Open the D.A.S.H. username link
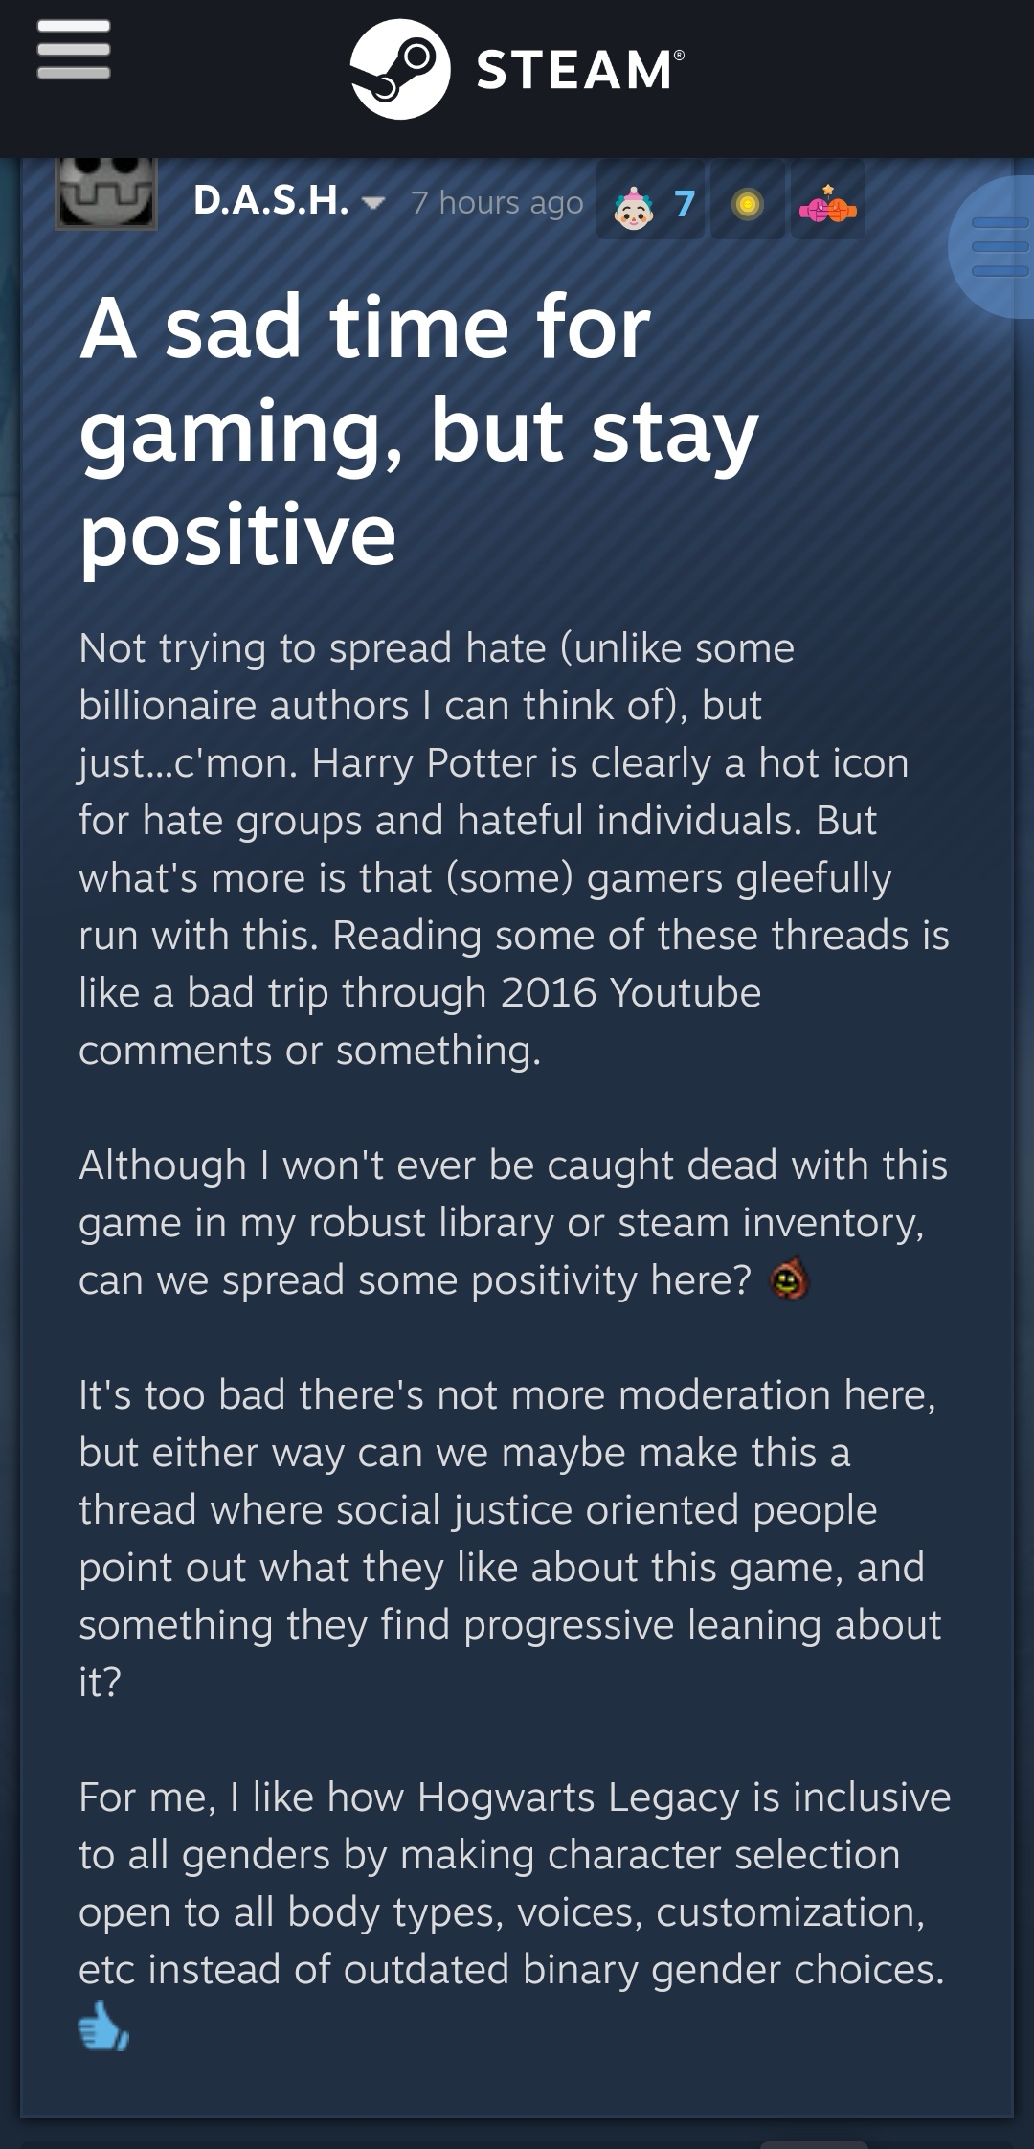Viewport: 1034px width, 2149px height. (x=270, y=201)
